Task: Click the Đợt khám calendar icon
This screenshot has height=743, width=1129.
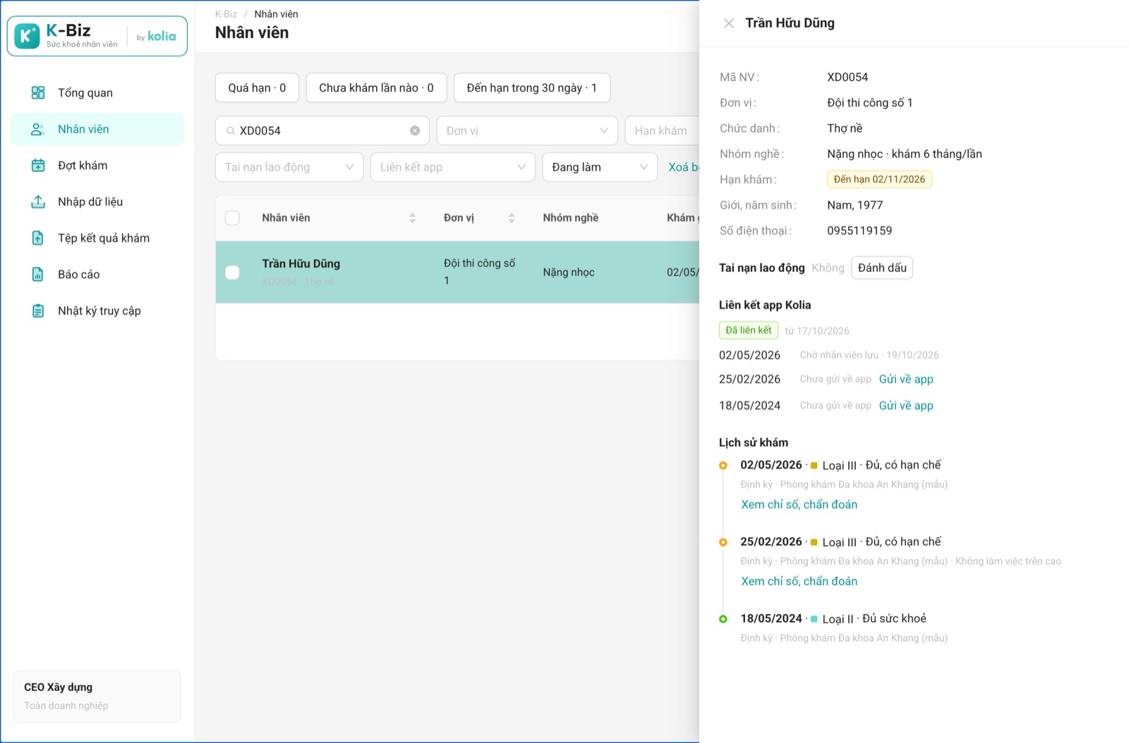Action: point(38,166)
